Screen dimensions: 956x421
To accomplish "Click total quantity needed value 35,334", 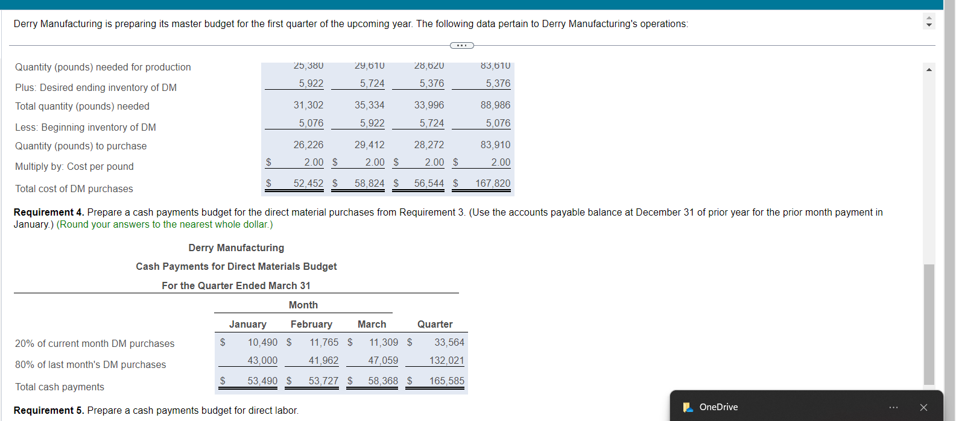I will point(370,105).
